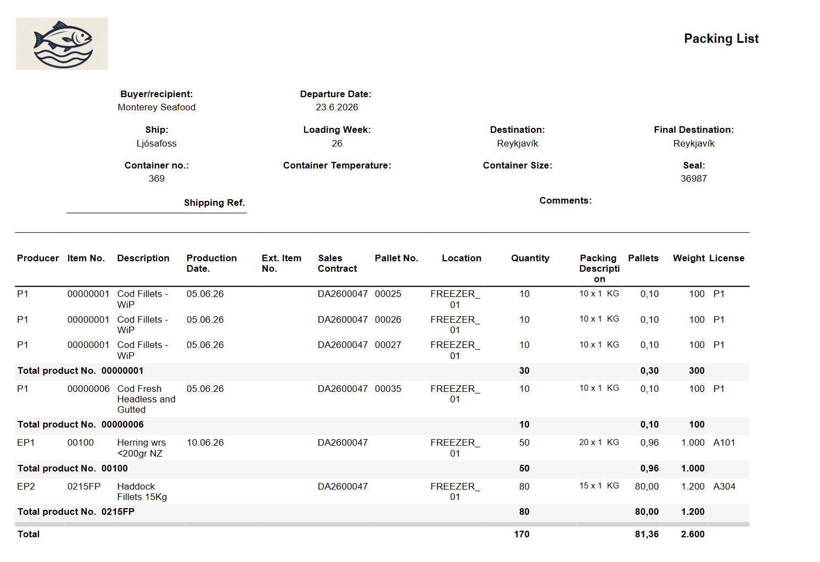Select the Herring wrs <200gr NZ description
The image size is (820, 562).
tap(142, 448)
